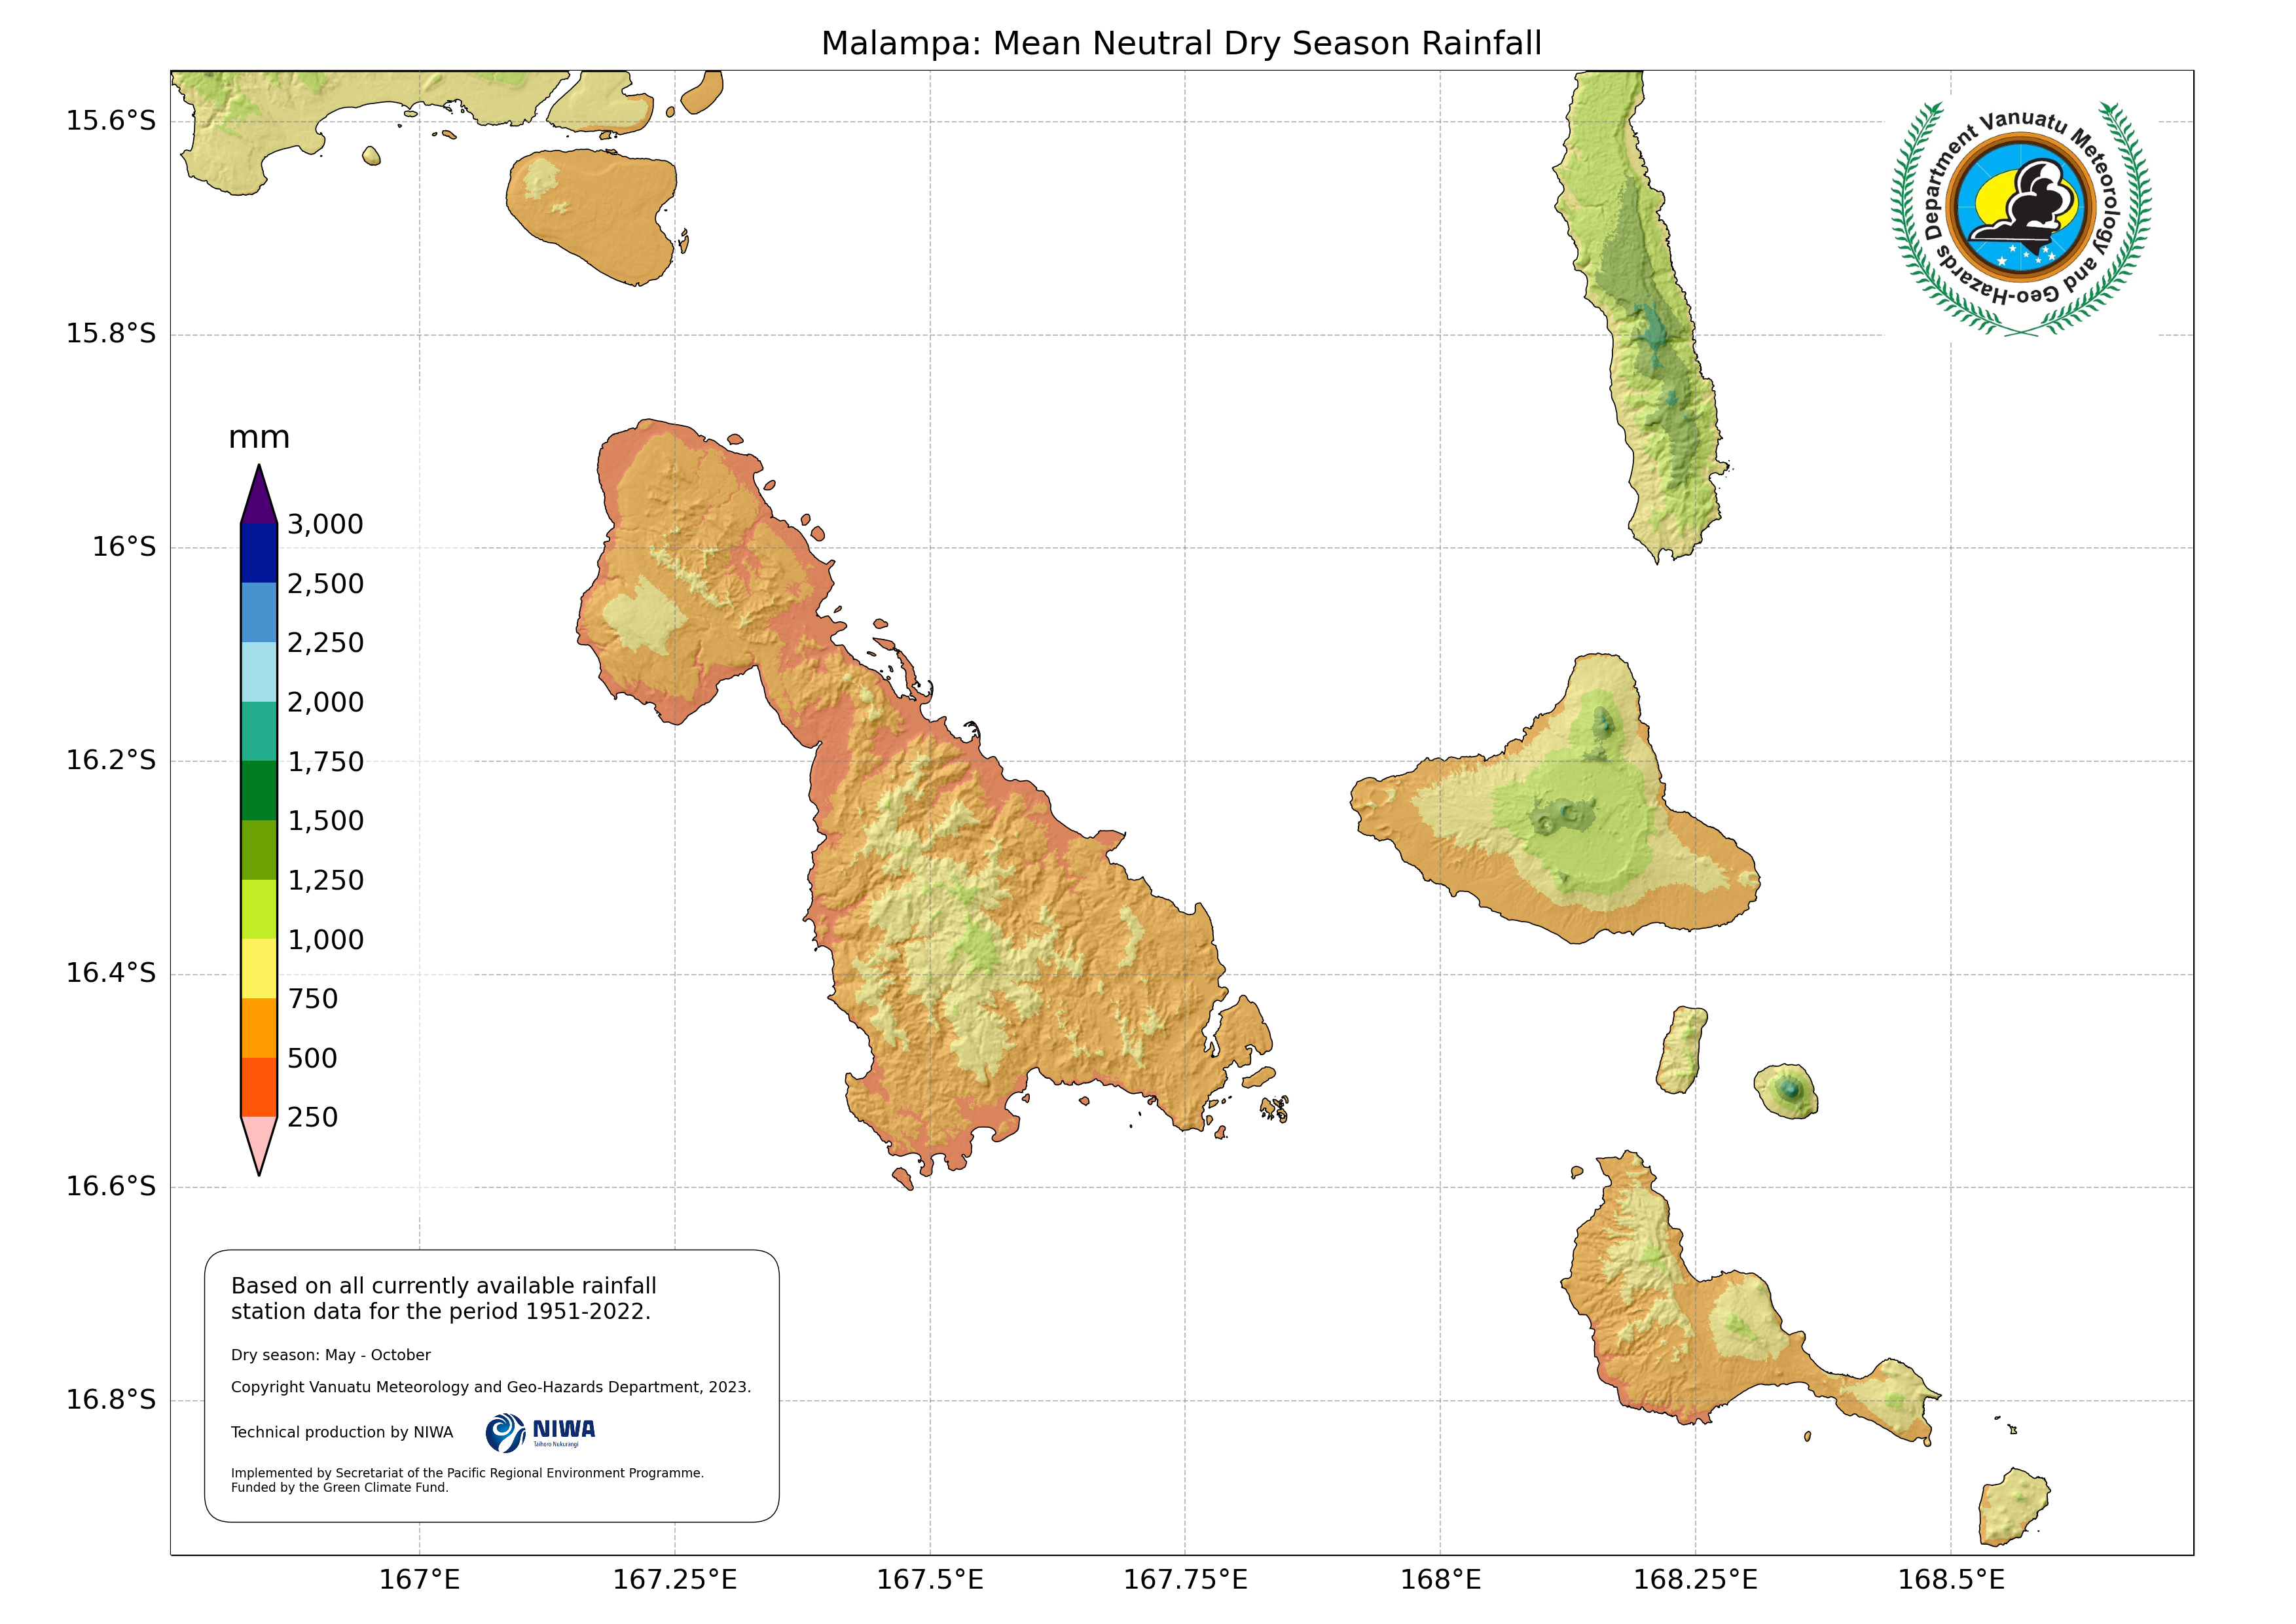Click the dark blue 2,500-3,000 color band

point(259,553)
